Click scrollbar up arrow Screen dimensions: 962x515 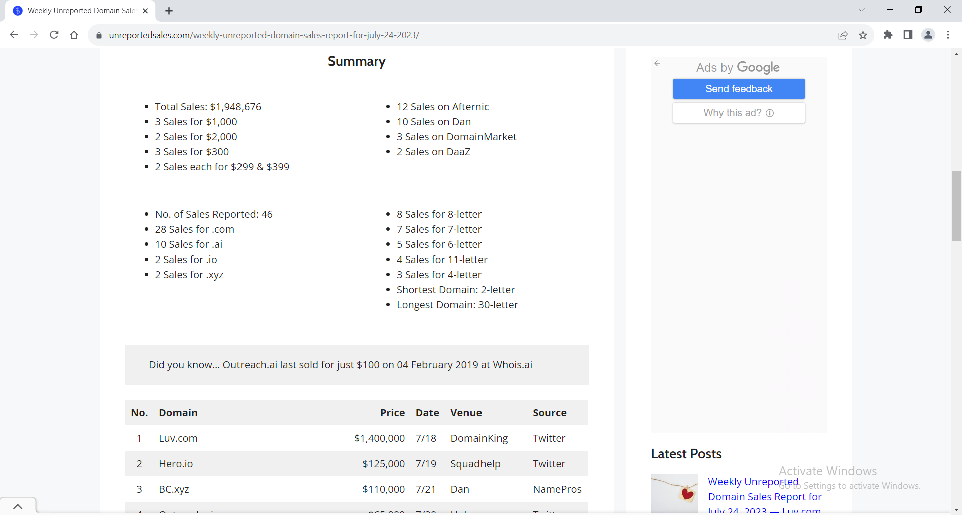[956, 54]
